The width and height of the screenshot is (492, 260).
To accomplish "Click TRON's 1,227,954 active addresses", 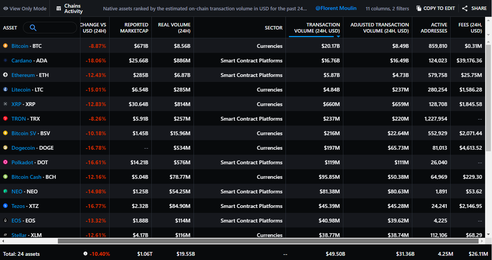I will [x=436, y=119].
